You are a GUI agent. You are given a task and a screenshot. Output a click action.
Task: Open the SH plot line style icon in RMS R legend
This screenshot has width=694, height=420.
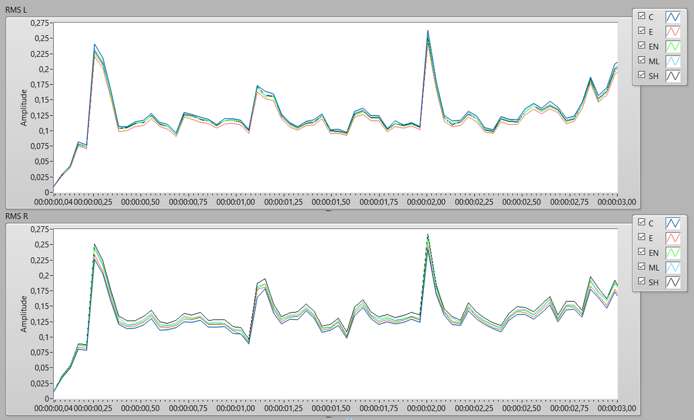pos(673,281)
